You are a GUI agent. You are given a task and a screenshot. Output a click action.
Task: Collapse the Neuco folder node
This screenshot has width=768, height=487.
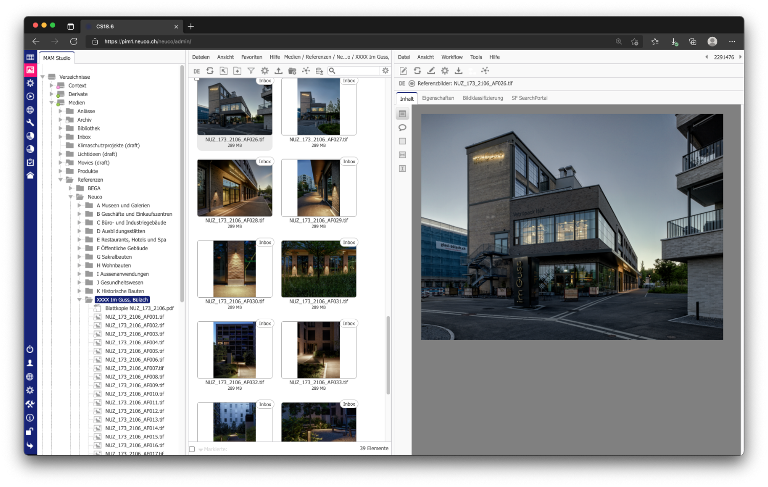(x=71, y=197)
